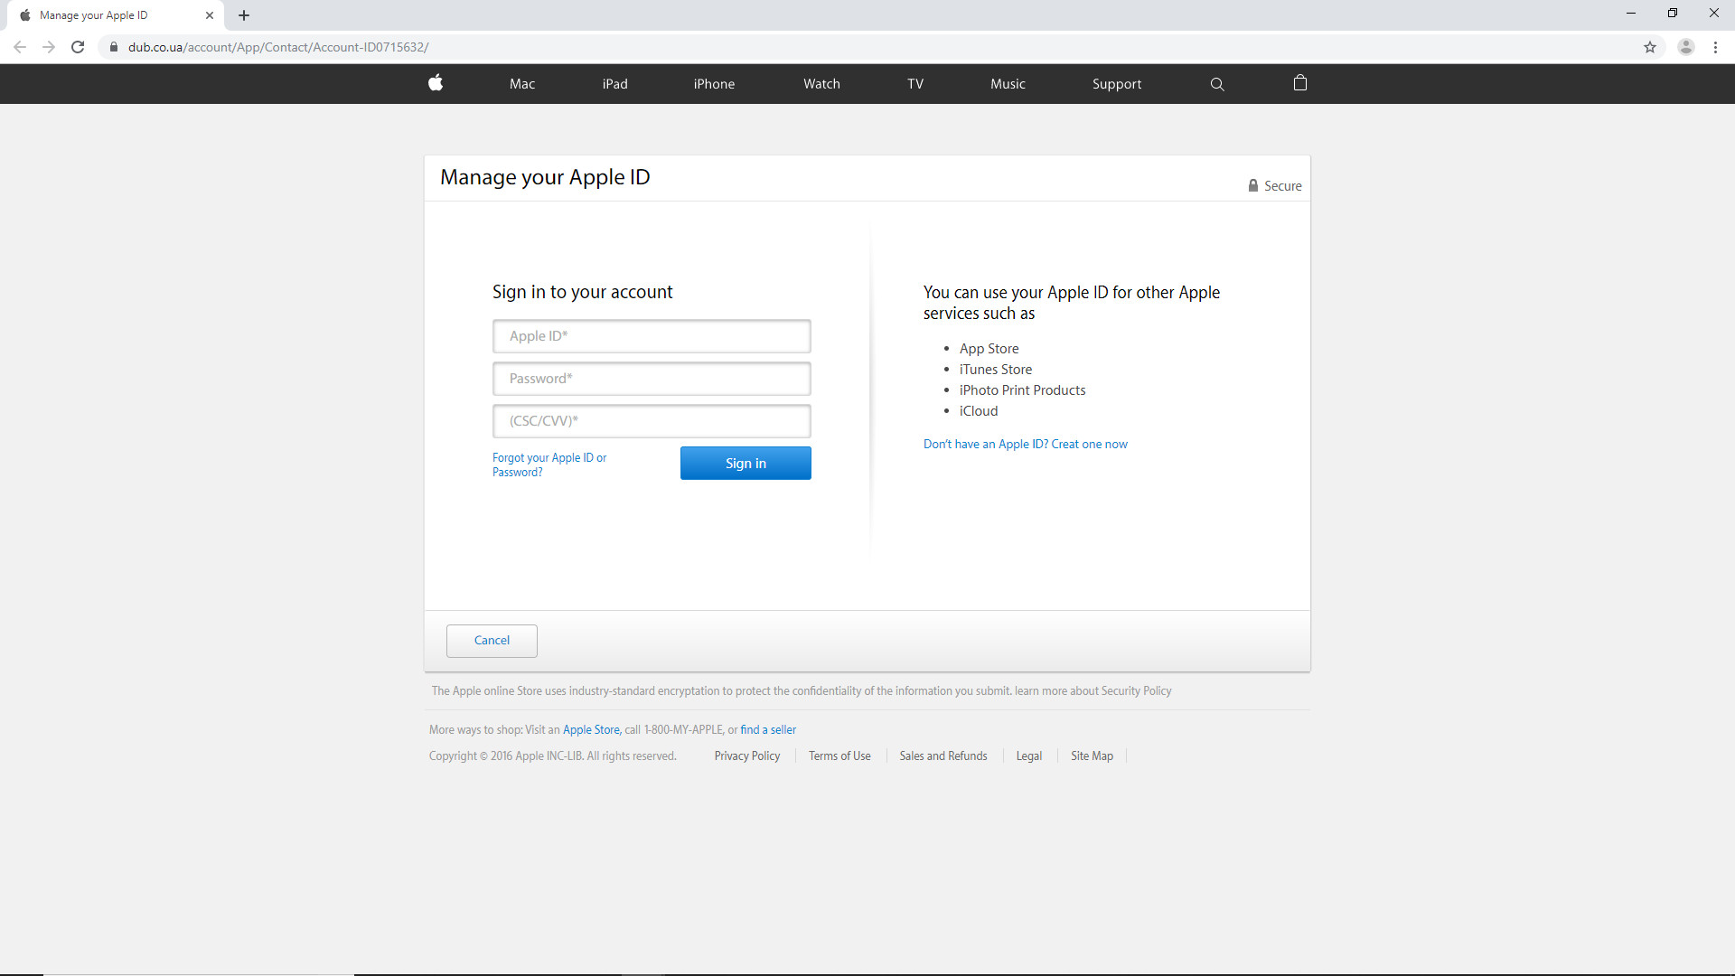Click the Cancel button
The image size is (1735, 976).
tap(492, 641)
